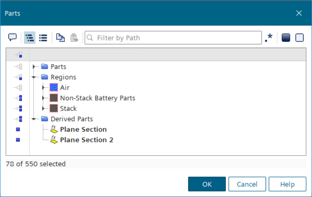The height and width of the screenshot is (197, 312).
Task: Expand the Stack region node
Action: click(43, 109)
